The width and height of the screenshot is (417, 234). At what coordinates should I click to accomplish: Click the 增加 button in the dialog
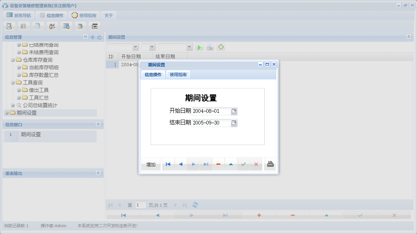[x=151, y=164]
